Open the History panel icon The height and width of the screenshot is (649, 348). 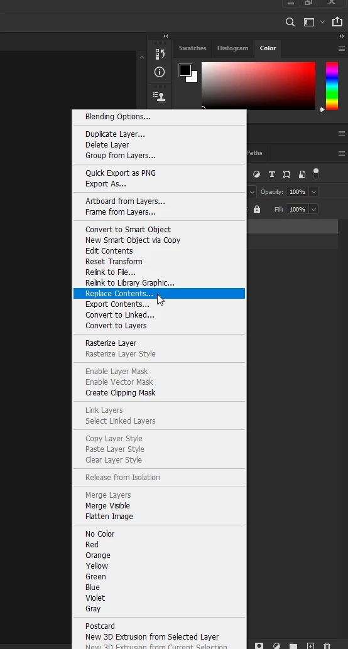point(160,54)
